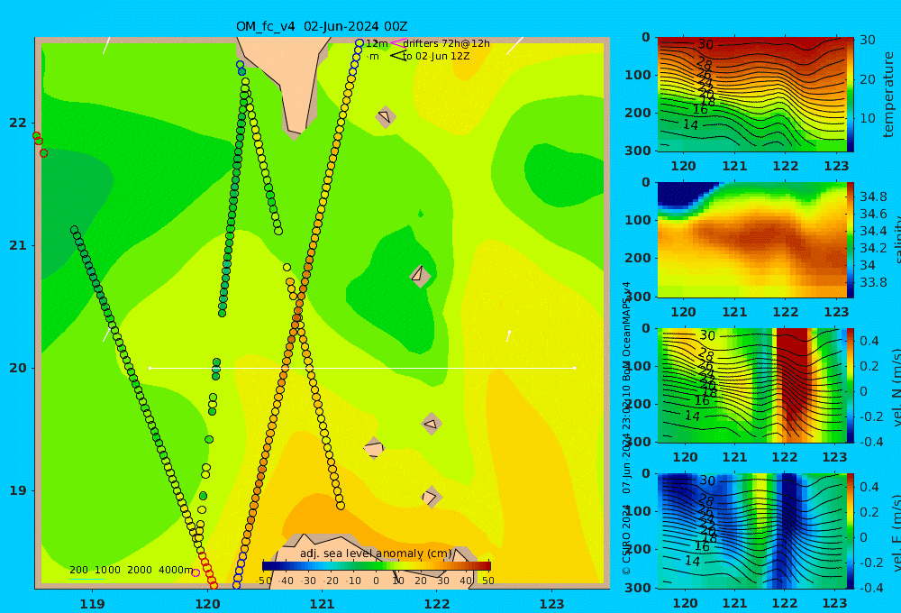
Task: Click the eastward velocity section plot
Action: (x=752, y=531)
